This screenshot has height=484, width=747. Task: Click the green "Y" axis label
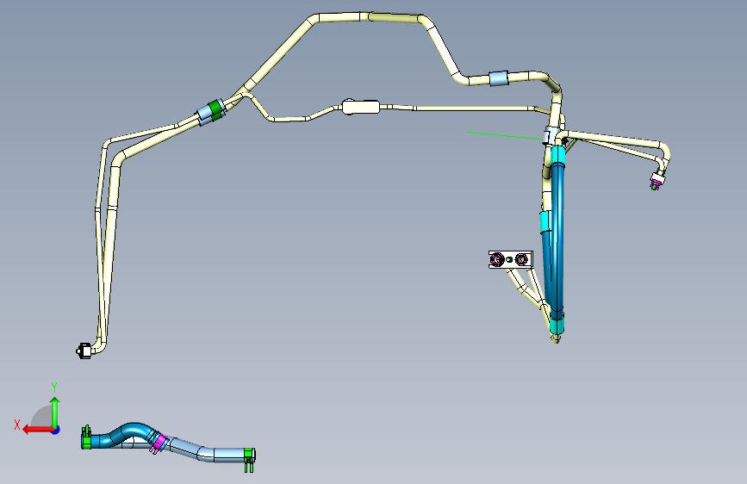click(x=54, y=388)
